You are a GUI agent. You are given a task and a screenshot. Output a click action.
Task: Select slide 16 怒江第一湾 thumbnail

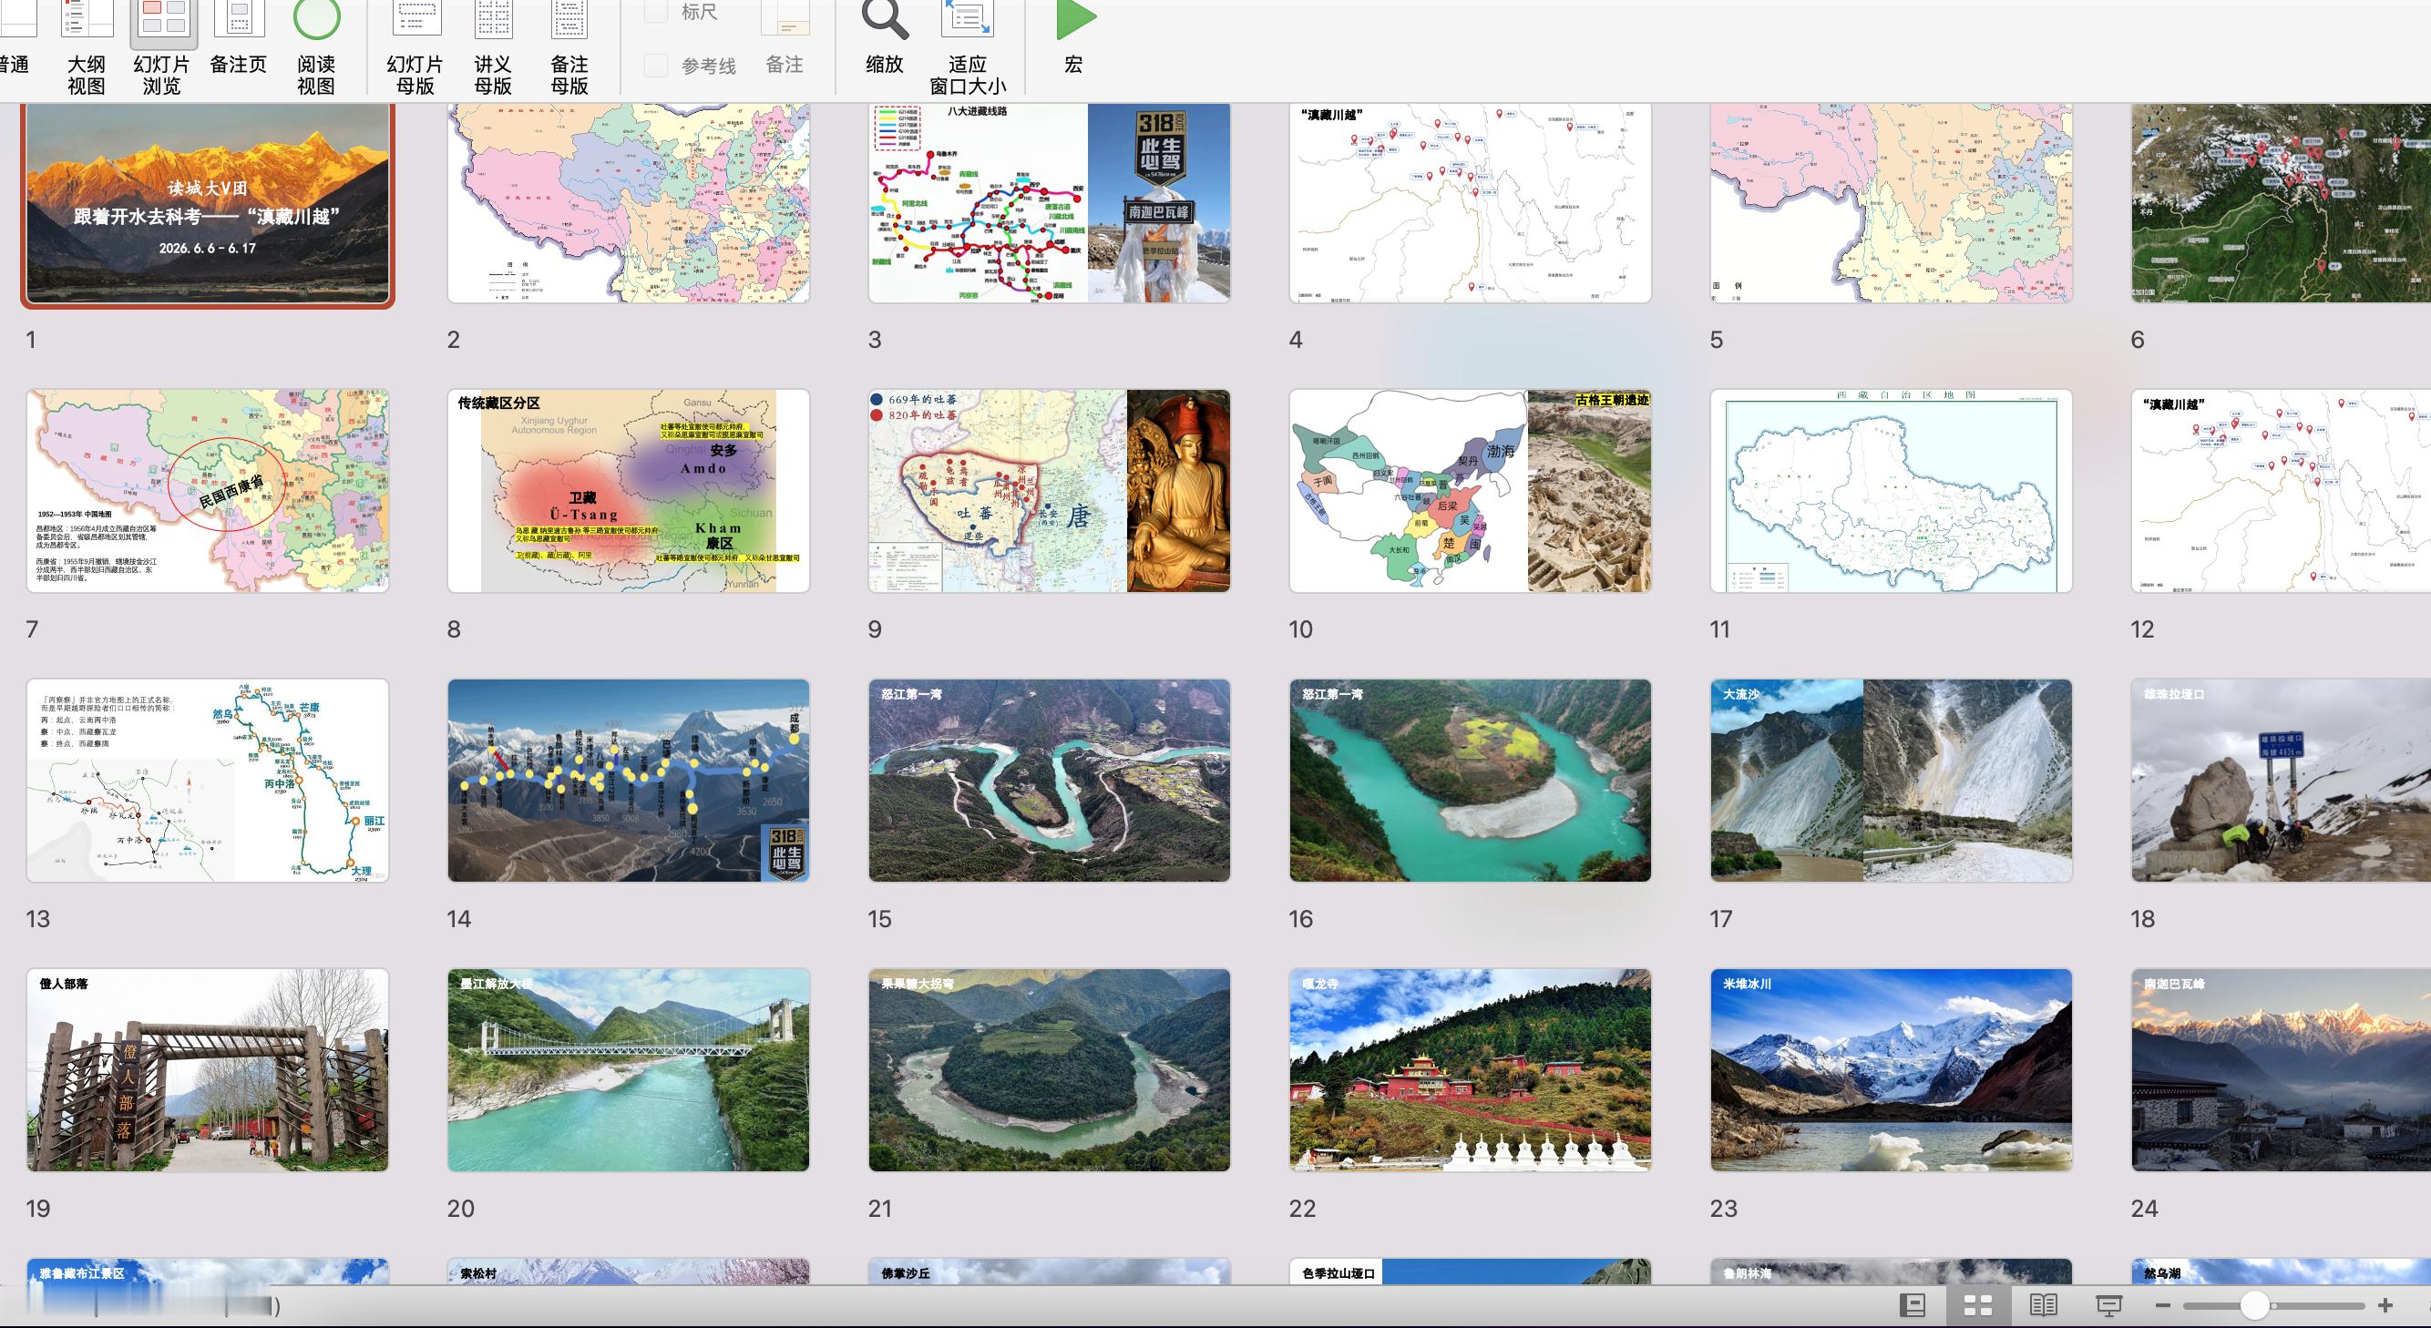(x=1471, y=780)
